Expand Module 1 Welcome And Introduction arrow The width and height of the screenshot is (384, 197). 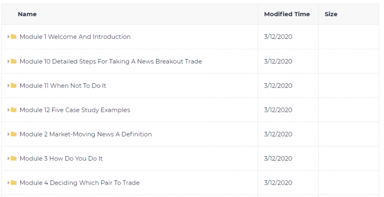(x=8, y=36)
